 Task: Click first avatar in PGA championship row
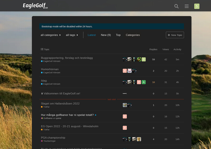pos(125,139)
